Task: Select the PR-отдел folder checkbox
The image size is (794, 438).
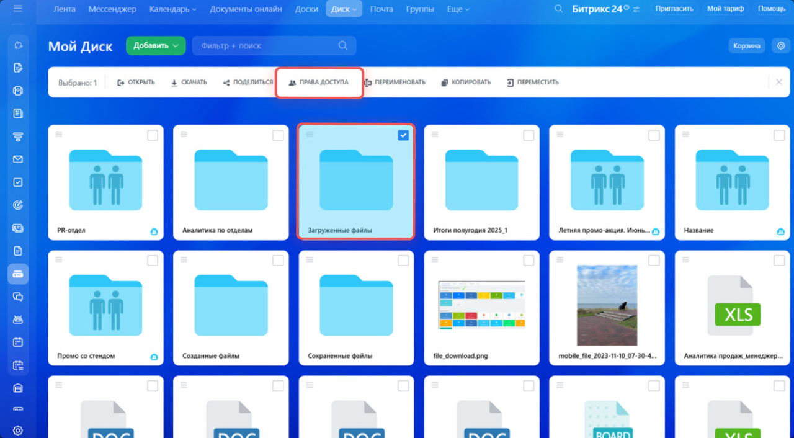Action: point(153,135)
